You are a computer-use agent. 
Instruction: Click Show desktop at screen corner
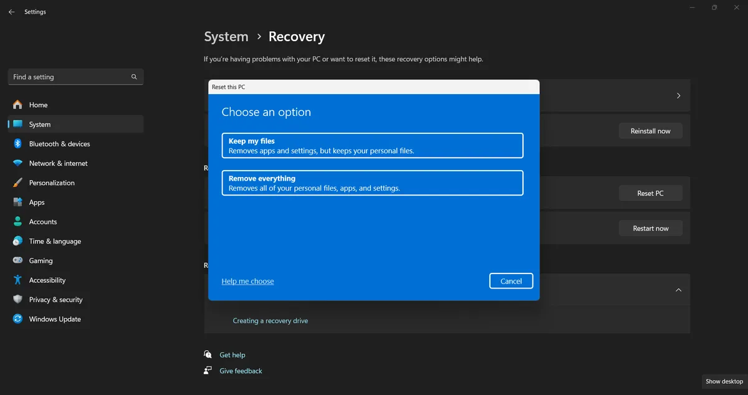point(724,381)
